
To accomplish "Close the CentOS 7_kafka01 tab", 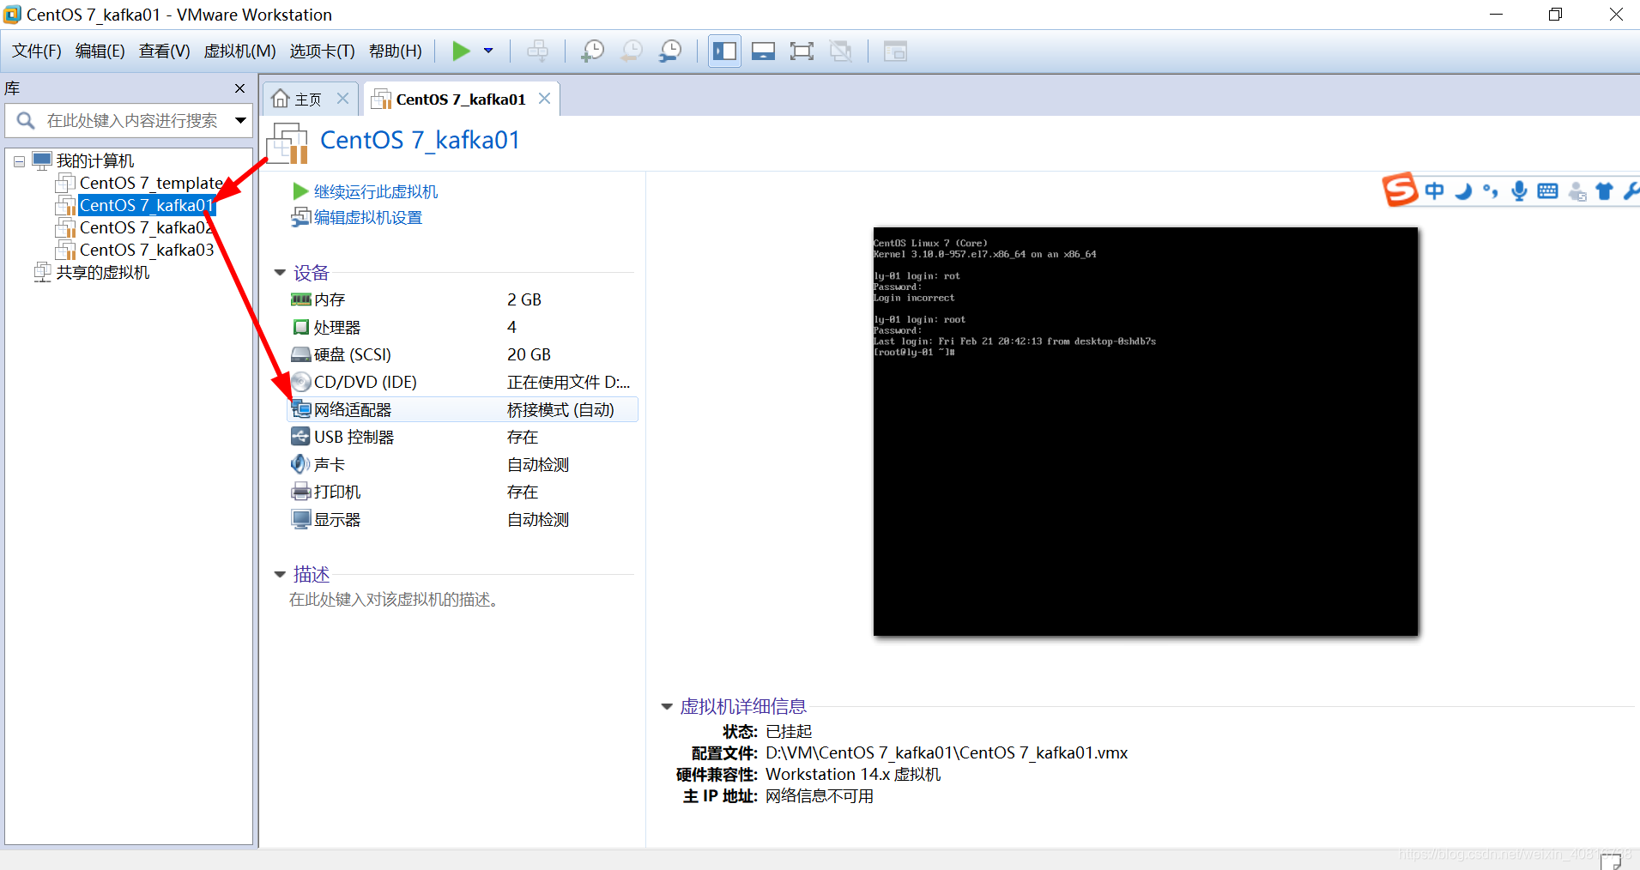I will (544, 99).
